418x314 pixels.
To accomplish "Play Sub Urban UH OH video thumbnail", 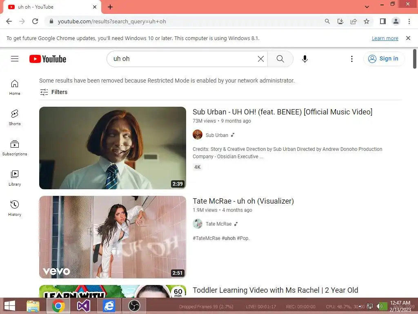I will 113,148.
